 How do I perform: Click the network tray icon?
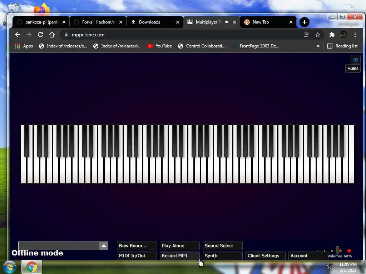(x=330, y=267)
